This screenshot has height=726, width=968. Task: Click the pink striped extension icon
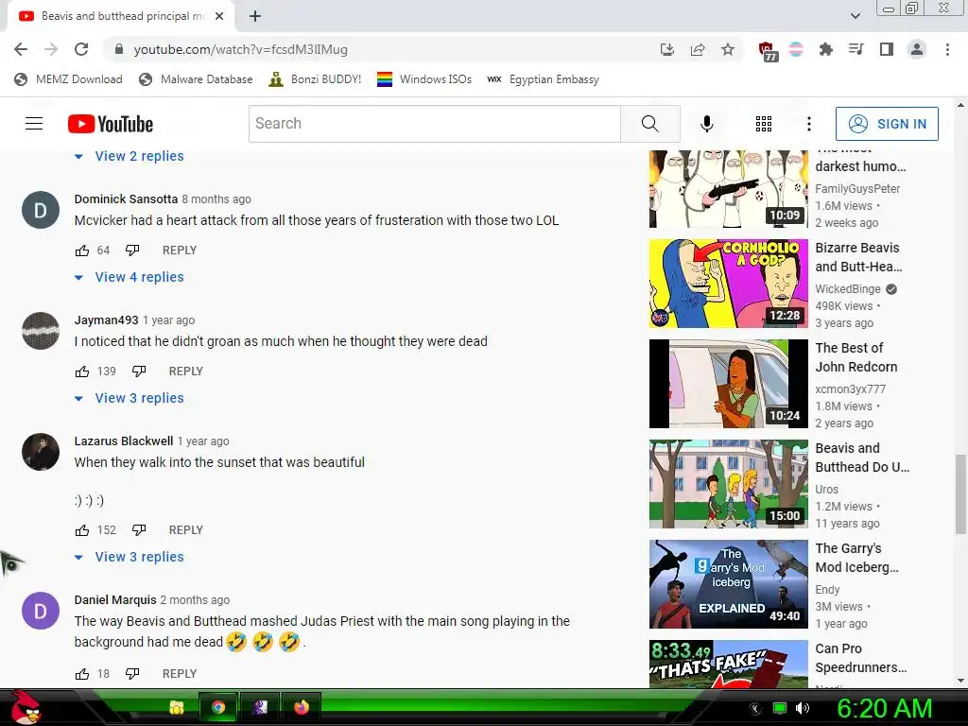tap(796, 49)
